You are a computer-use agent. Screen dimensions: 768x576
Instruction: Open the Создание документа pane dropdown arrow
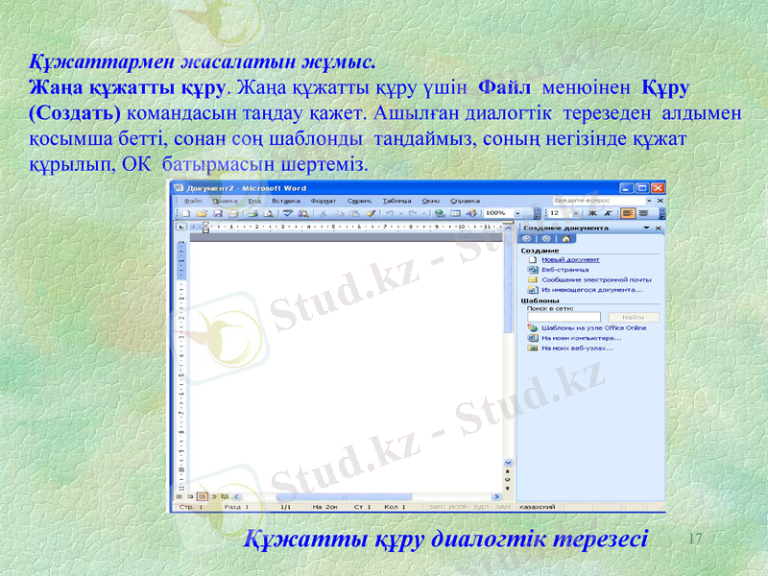(x=646, y=228)
